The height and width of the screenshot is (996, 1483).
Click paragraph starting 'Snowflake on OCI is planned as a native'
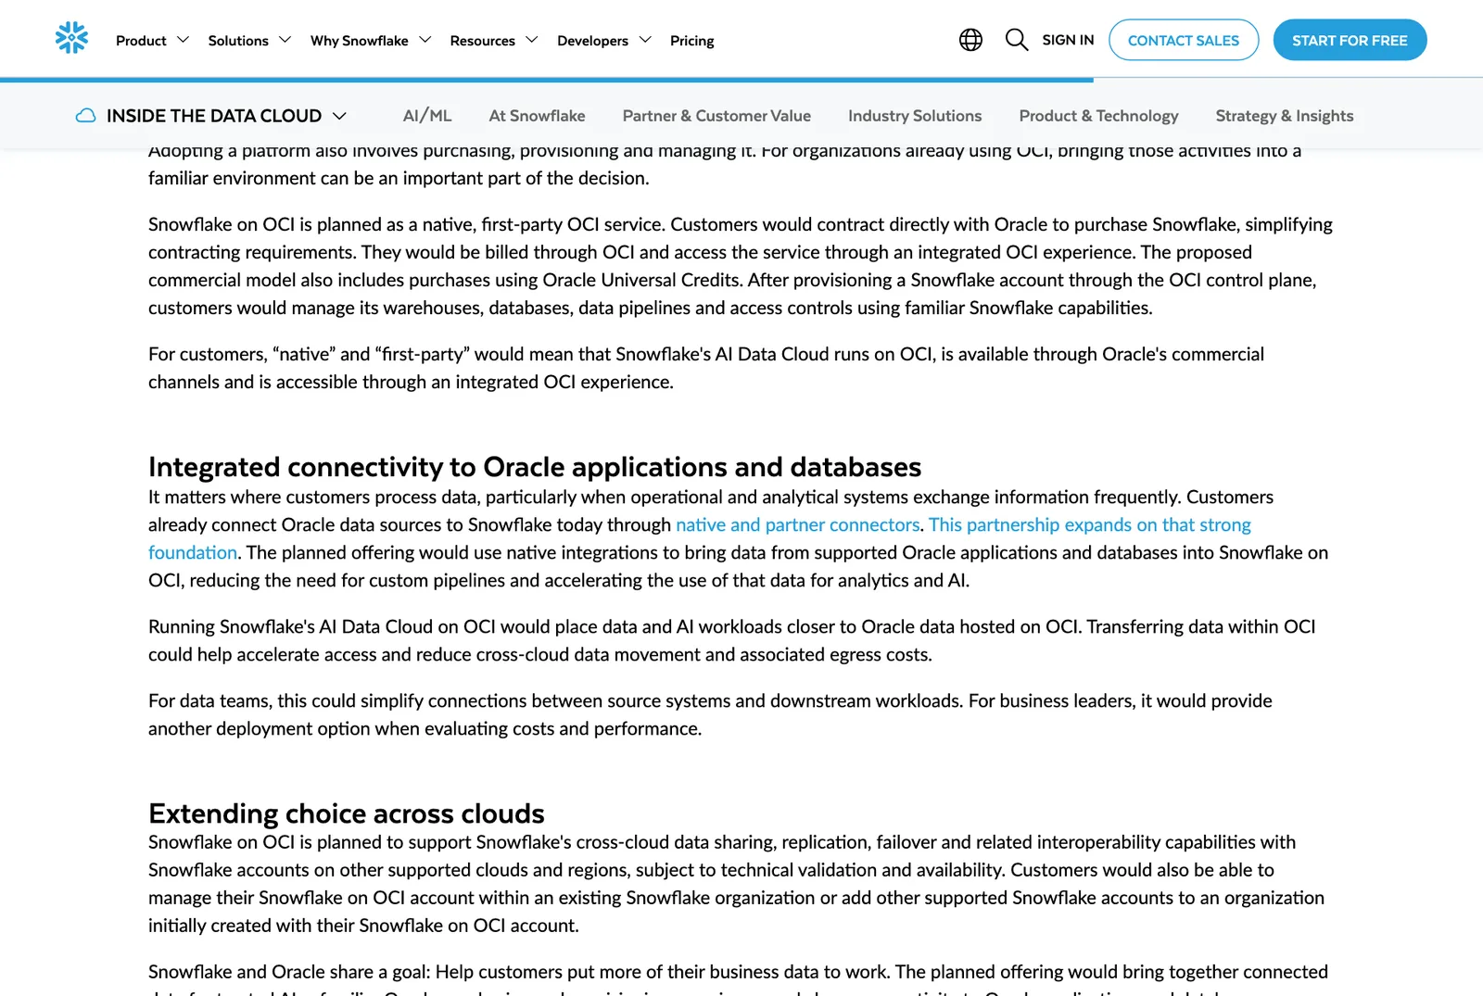(741, 266)
